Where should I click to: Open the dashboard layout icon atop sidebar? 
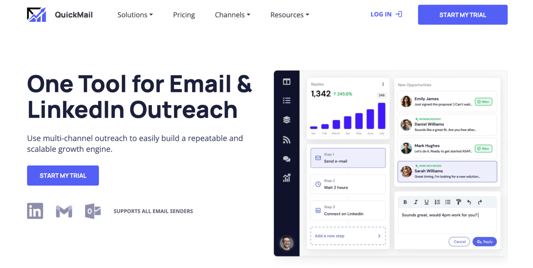(x=286, y=82)
